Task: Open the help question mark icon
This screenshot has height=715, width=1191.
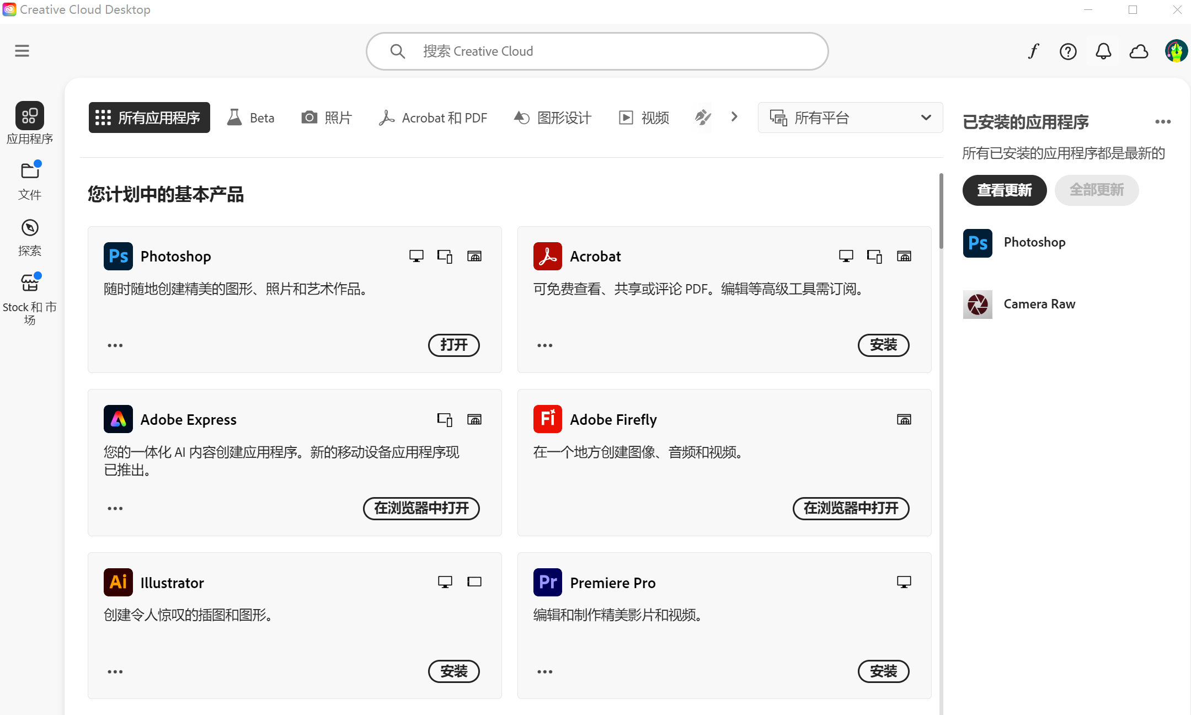Action: coord(1068,51)
